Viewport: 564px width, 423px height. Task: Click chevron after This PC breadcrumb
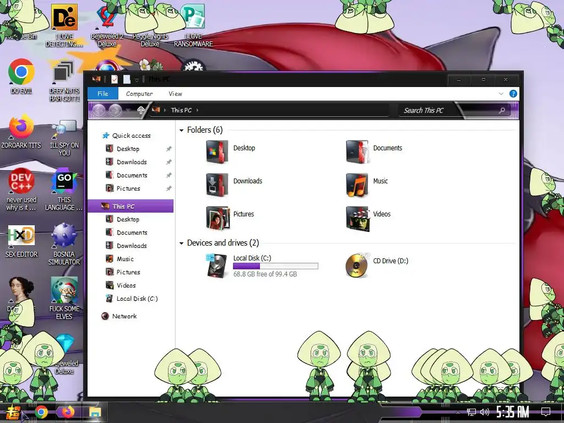coord(198,110)
